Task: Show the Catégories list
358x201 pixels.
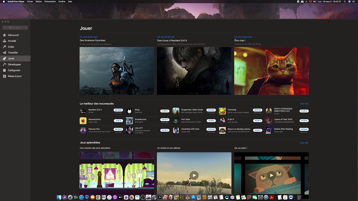Action: (x=14, y=70)
